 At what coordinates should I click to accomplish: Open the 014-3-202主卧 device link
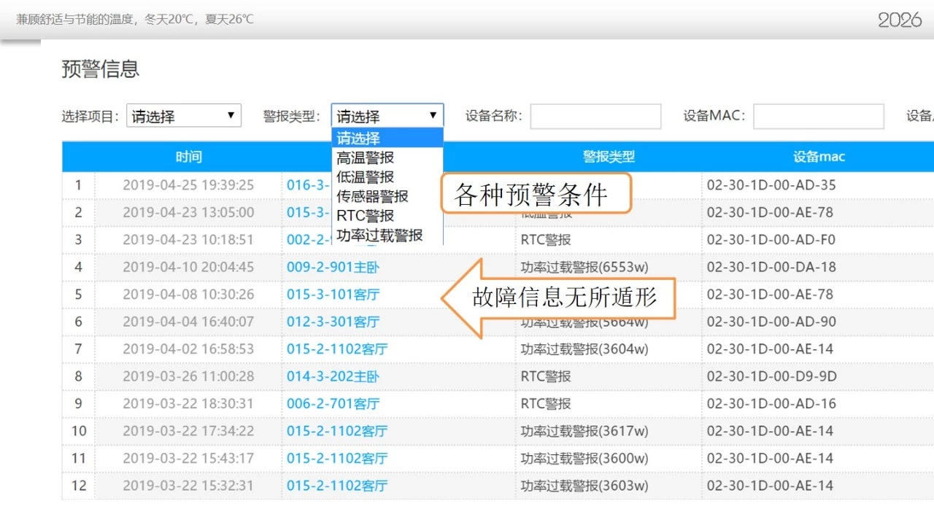tap(333, 376)
